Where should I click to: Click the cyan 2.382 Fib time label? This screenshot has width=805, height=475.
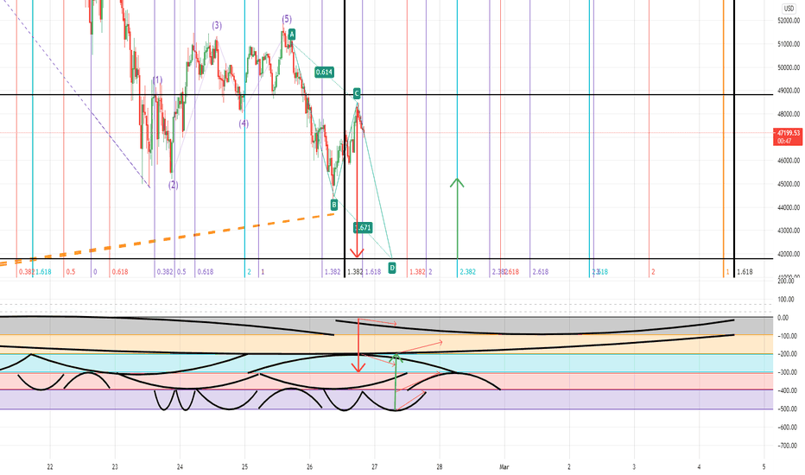pyautogui.click(x=467, y=272)
